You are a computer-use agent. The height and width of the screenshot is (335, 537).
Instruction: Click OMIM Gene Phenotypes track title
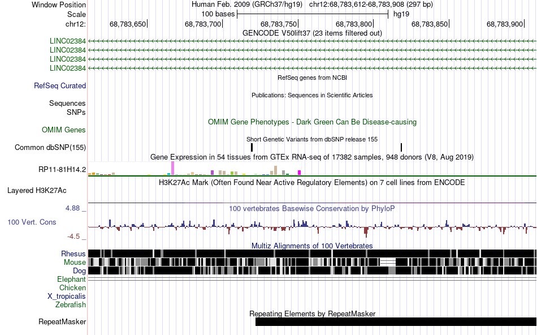[x=312, y=122]
